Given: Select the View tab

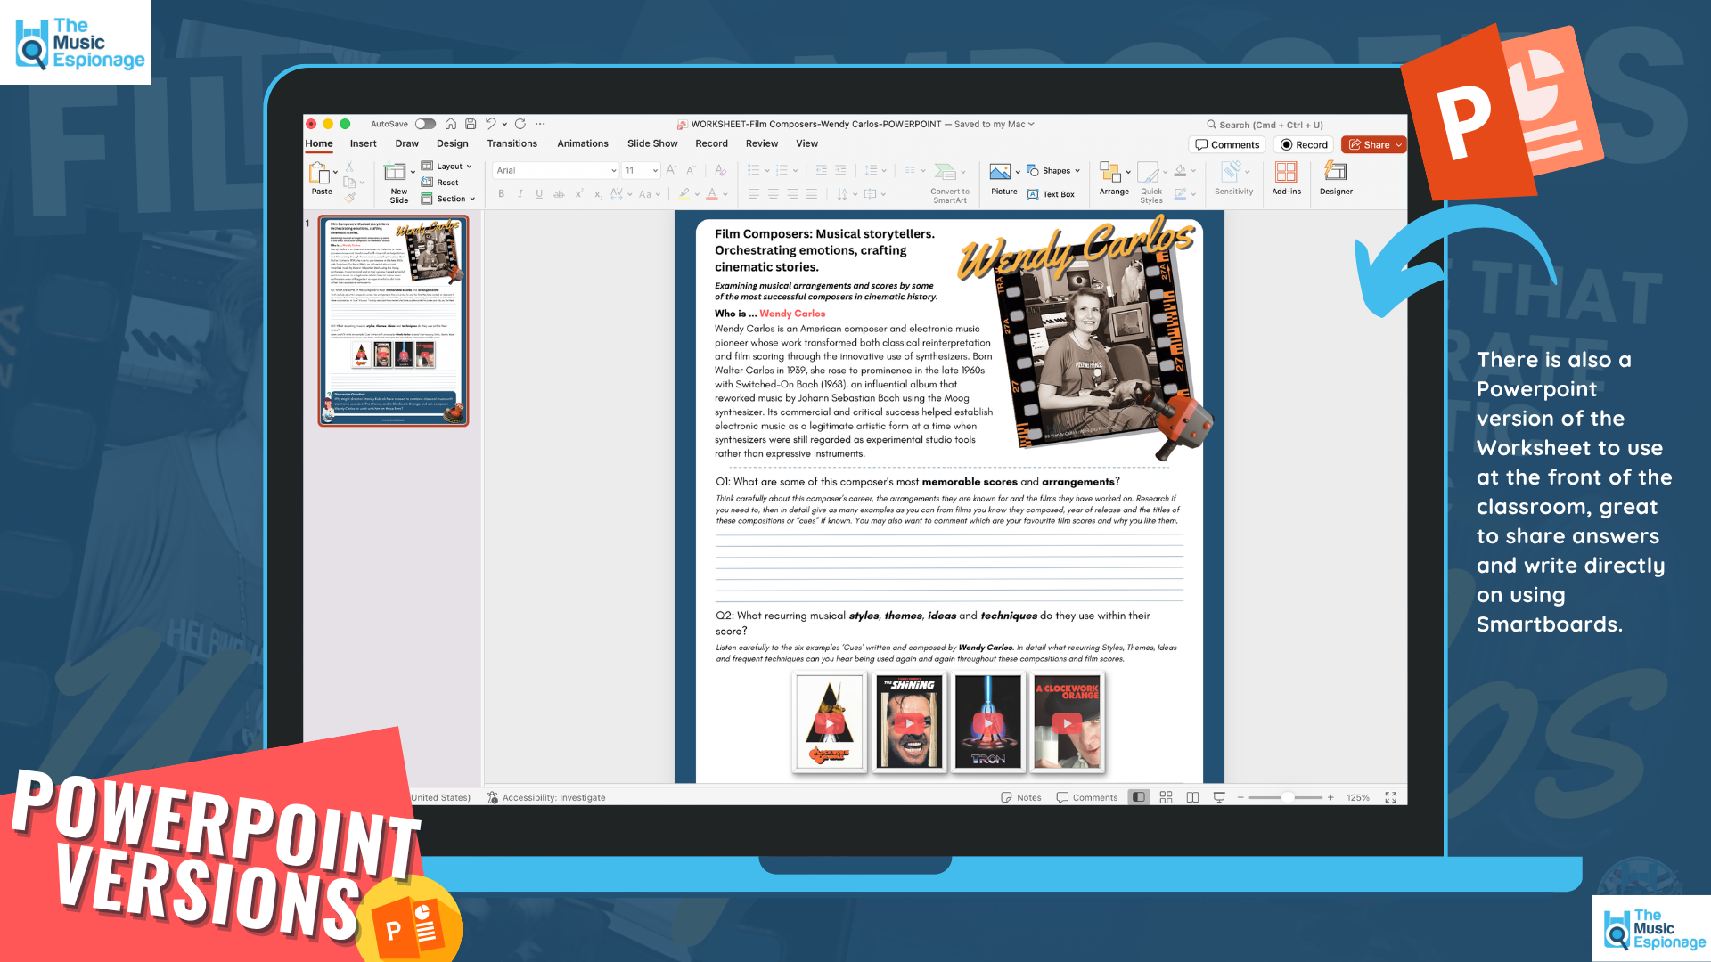Looking at the screenshot, I should pos(806,143).
